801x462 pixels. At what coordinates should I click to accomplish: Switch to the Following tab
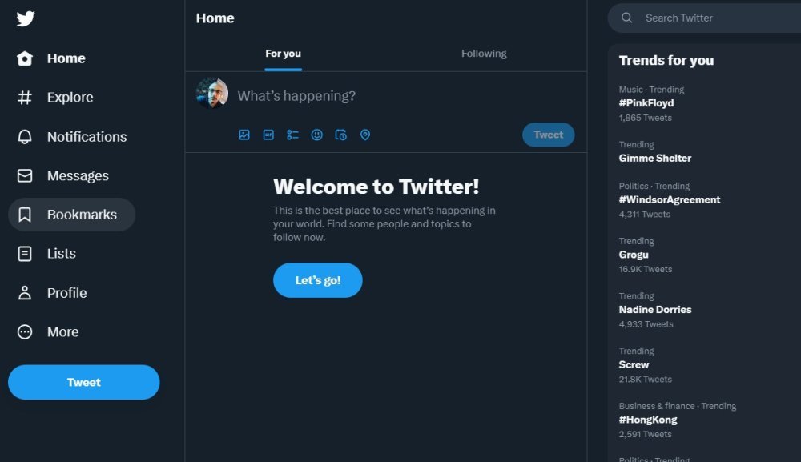click(x=484, y=54)
